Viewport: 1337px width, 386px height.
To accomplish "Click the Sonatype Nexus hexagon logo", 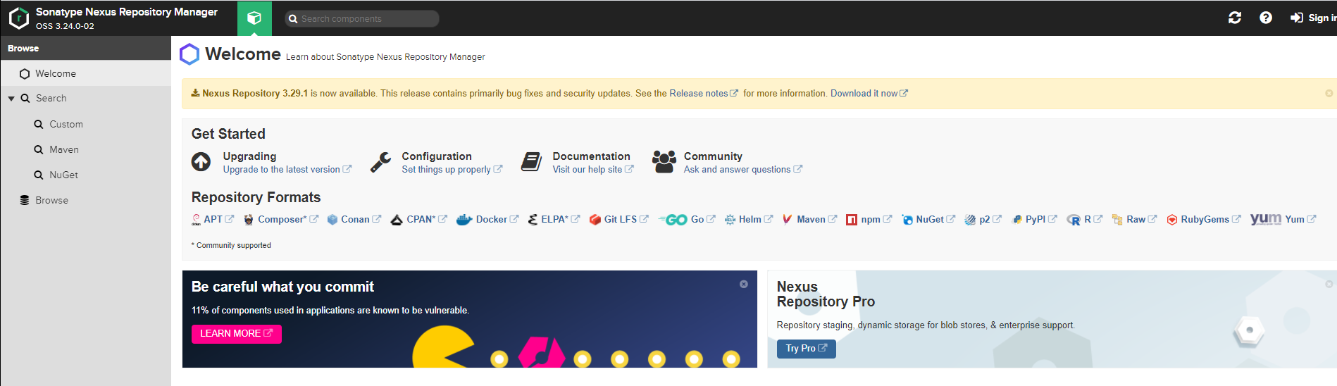I will (19, 18).
